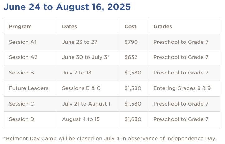This screenshot has width=225, height=144.
Task: Select the Session A1 program cell
Action: [x=23, y=42]
